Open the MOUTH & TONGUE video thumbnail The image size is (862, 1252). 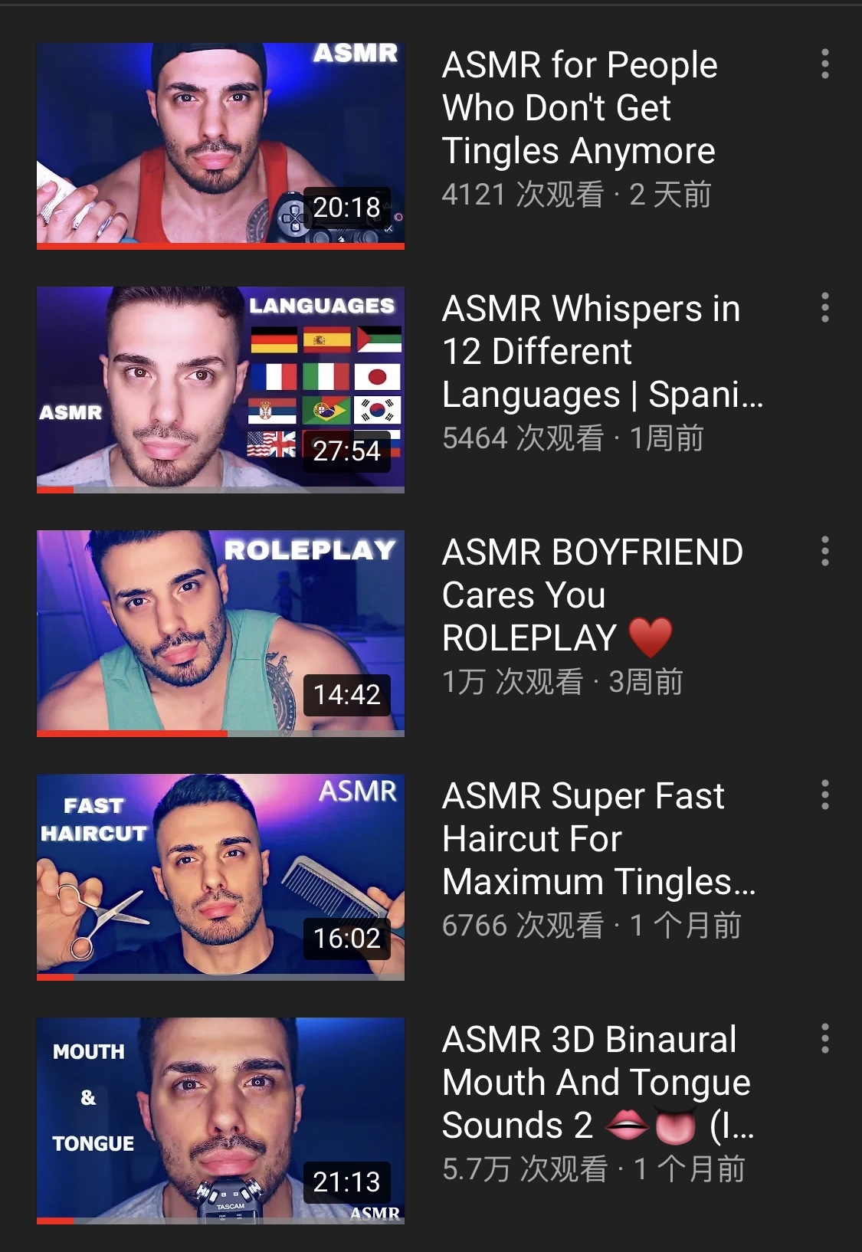click(x=221, y=1120)
